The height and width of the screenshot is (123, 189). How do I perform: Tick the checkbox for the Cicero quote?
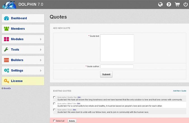(x=54, y=110)
